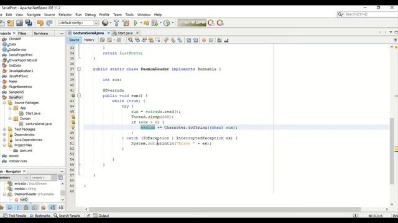Collapse the Source Packages tree node

tap(4, 103)
